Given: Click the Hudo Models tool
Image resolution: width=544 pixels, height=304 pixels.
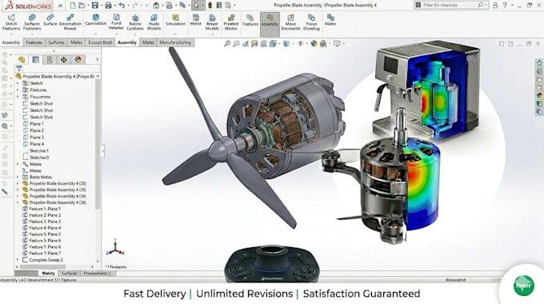Looking at the screenshot, I should (154, 22).
